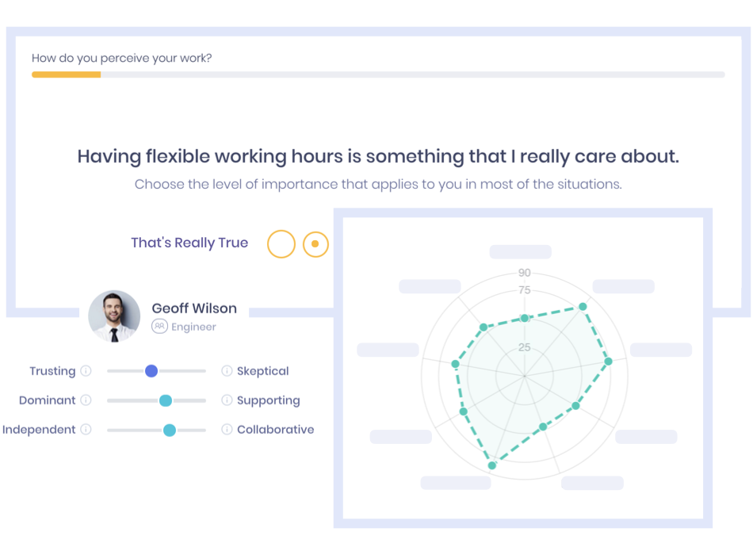
Task: Open the Trusting info tooltip
Action: click(86, 371)
